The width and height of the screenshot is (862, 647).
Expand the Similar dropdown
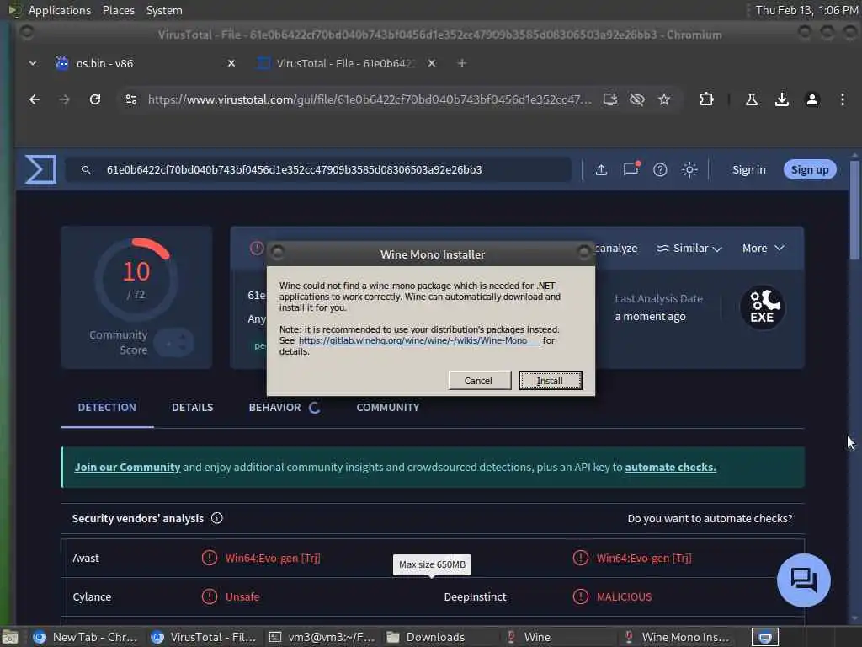(x=689, y=249)
